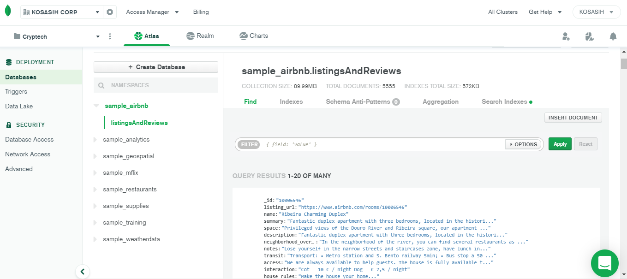Click the invite user icon

(x=566, y=36)
